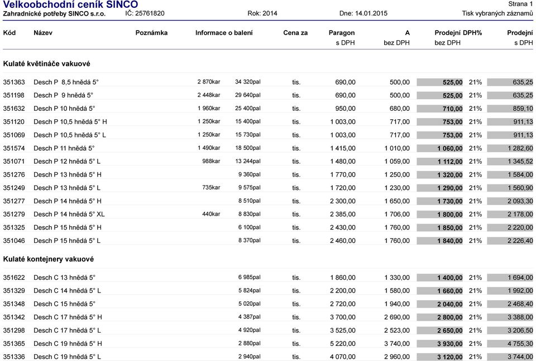Image resolution: width=536 pixels, height=361 pixels.
Task: Click product code 351632
Action: [x=14, y=109]
